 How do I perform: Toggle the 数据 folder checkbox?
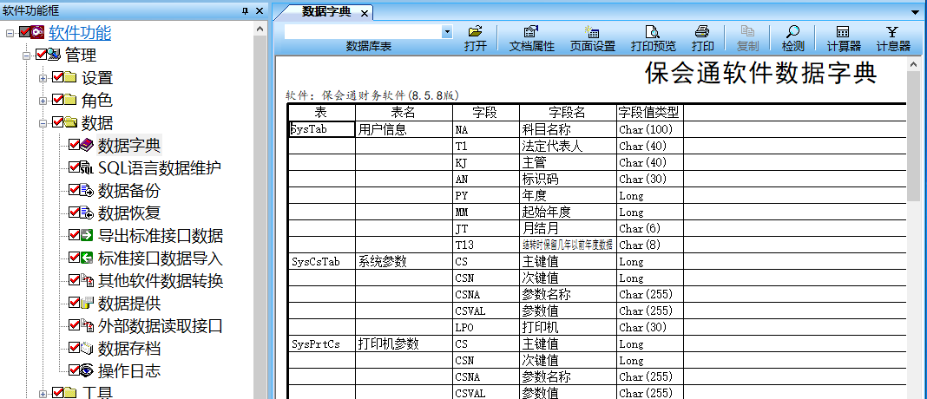pos(58,121)
